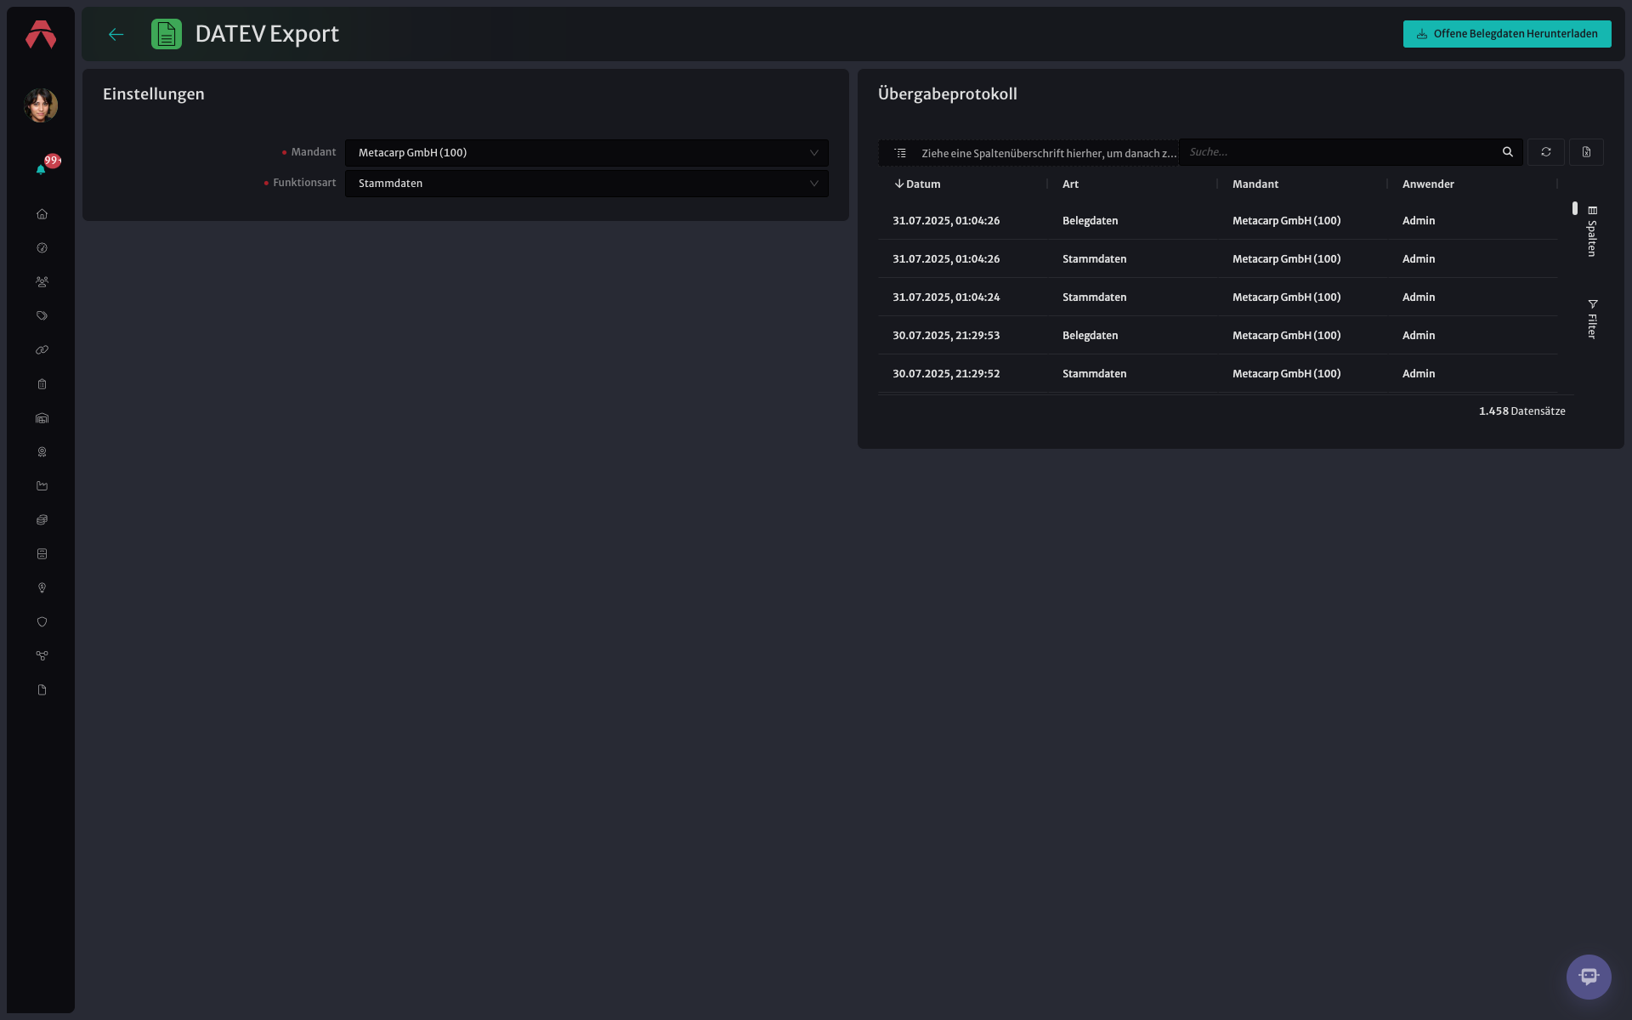Open the workflow nodes icon

pyautogui.click(x=42, y=656)
